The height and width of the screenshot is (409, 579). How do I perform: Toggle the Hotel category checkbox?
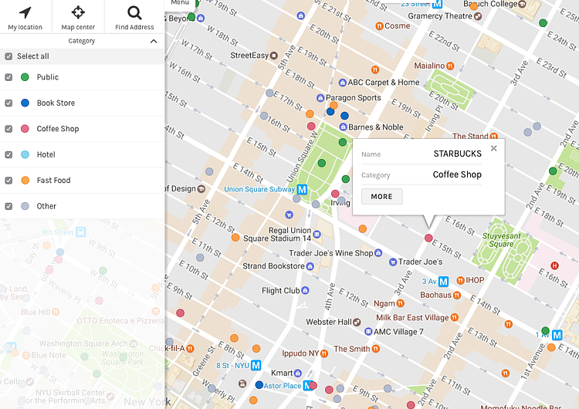8,154
